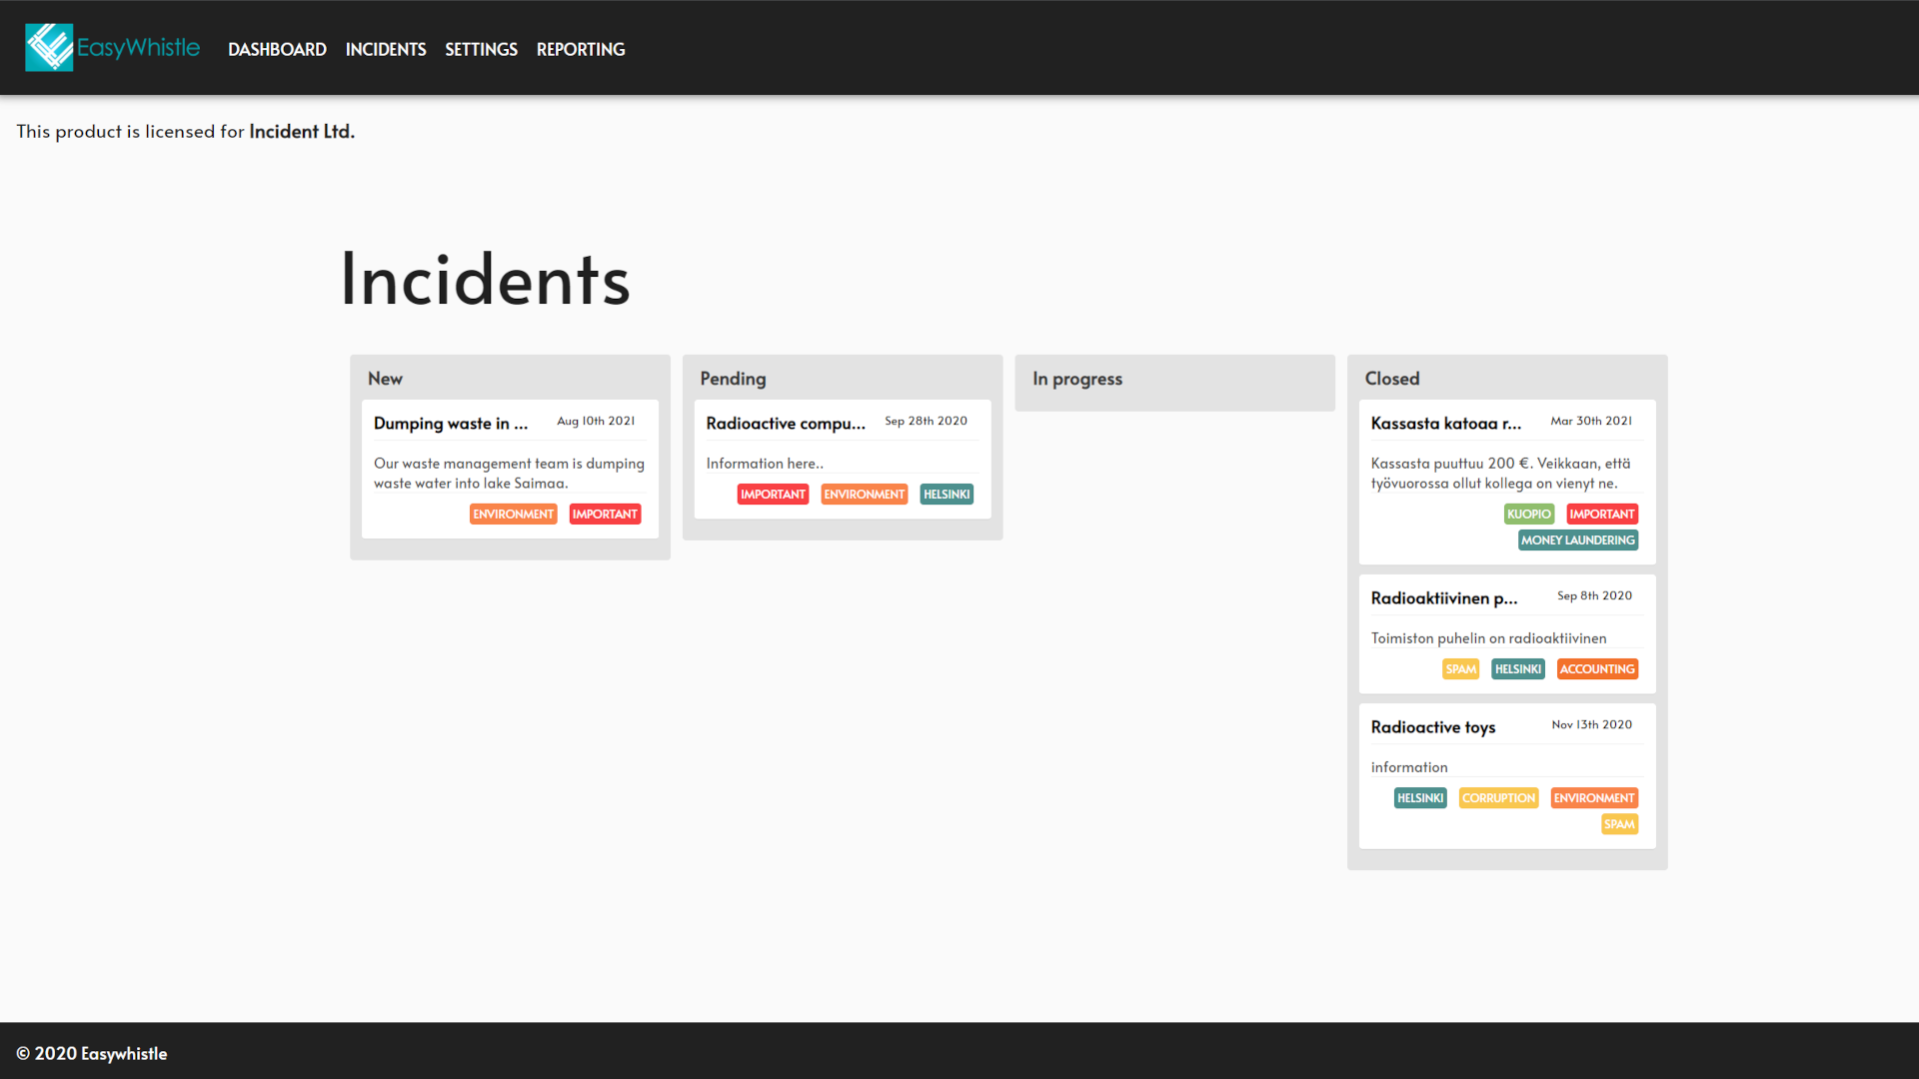The image size is (1919, 1079).
Task: Open Settings in the navigation bar
Action: click(x=481, y=49)
